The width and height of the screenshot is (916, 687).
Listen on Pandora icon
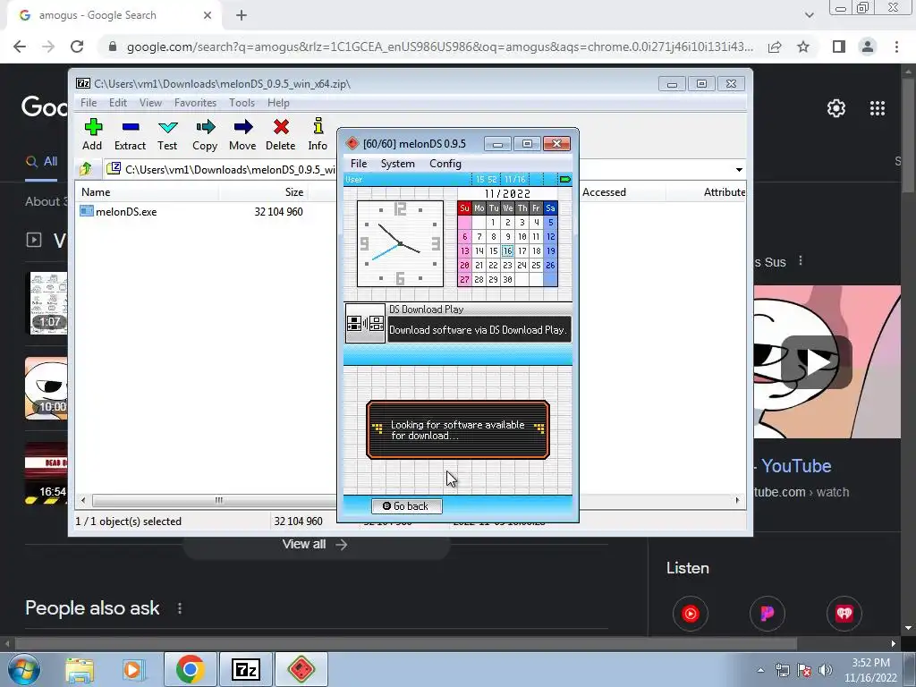click(x=767, y=614)
